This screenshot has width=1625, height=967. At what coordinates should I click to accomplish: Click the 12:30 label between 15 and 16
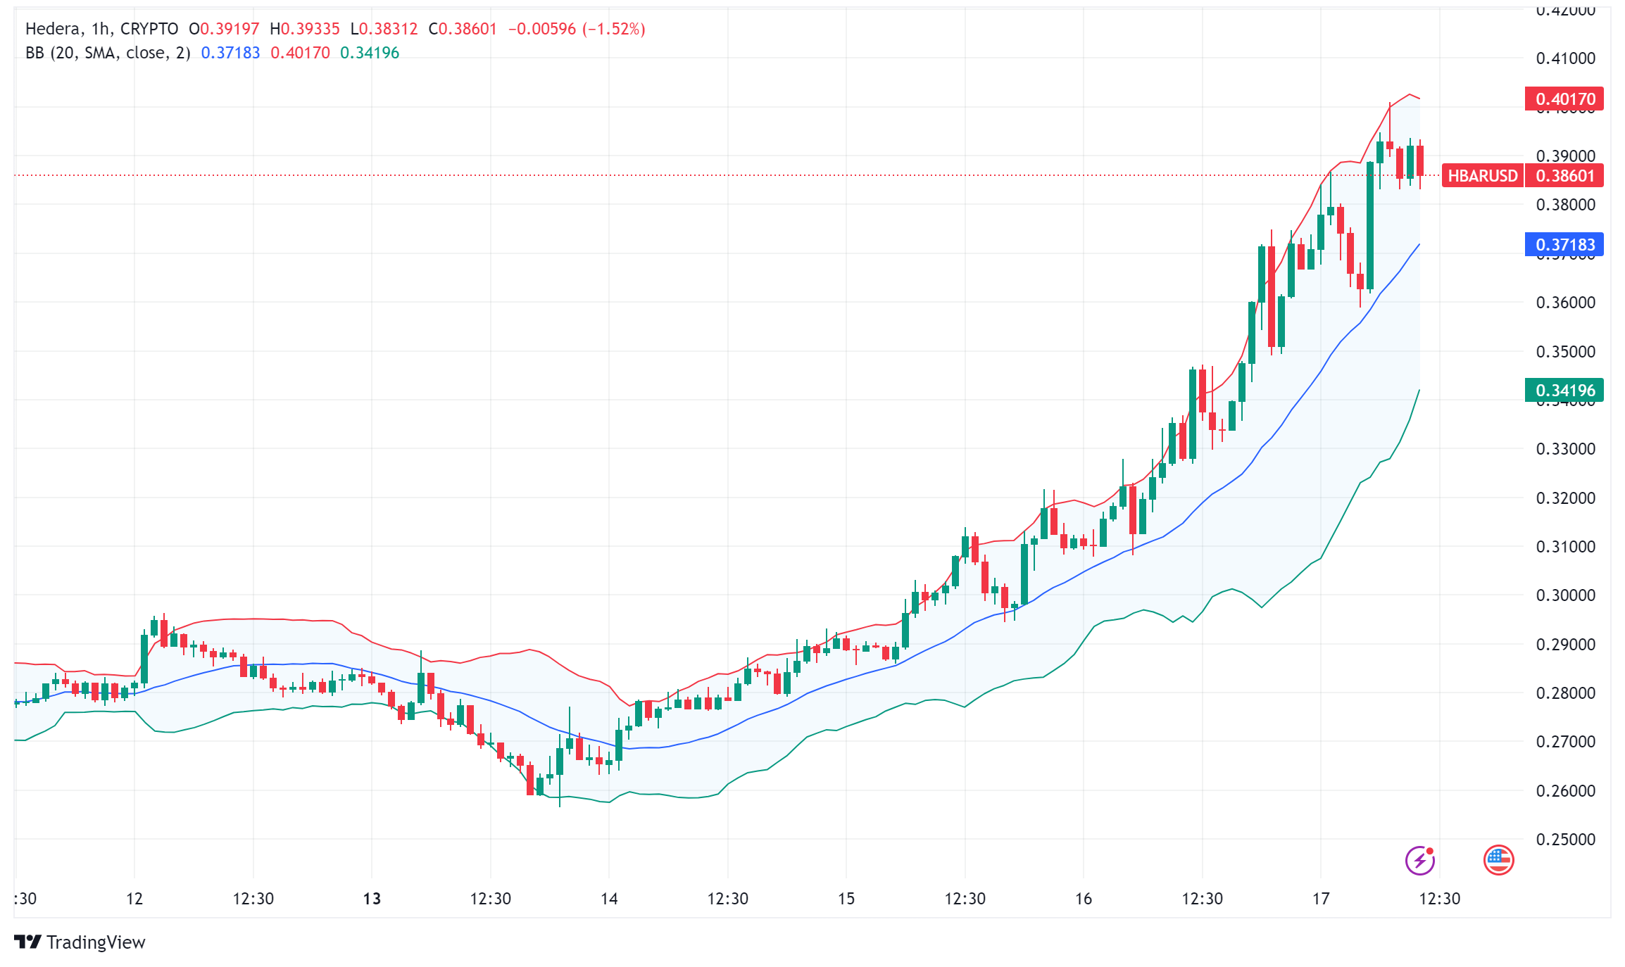point(965,899)
